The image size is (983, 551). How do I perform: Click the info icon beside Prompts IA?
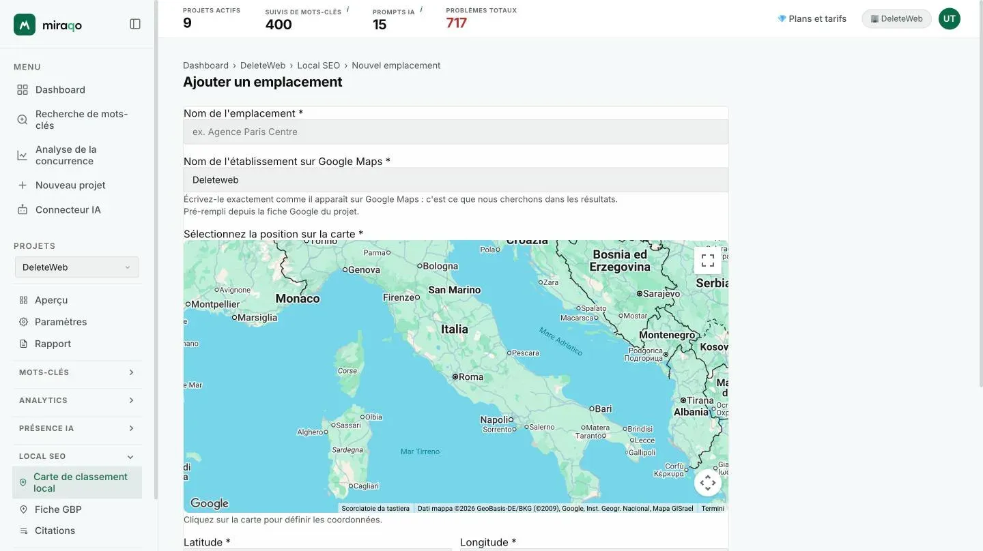(x=421, y=10)
